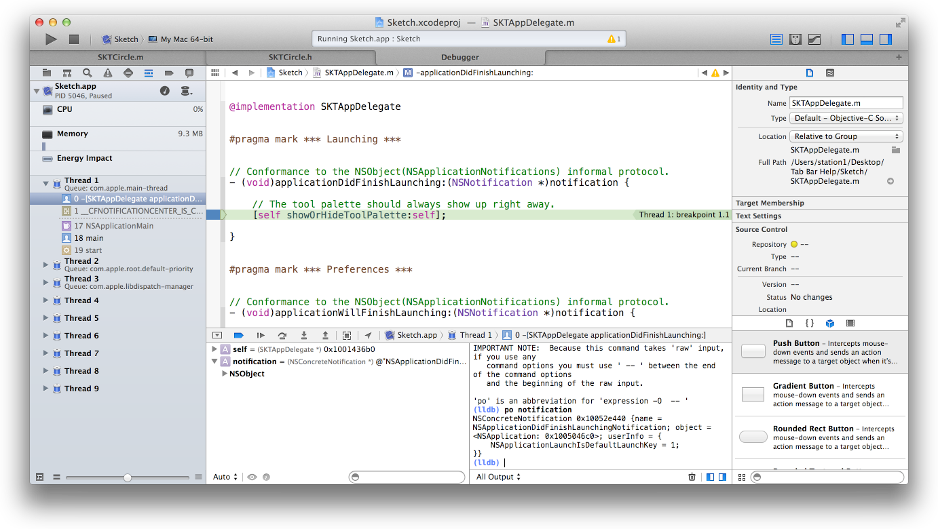Click the breakpoint marker in the gutter
Screen dimensions: 938x529
point(214,215)
